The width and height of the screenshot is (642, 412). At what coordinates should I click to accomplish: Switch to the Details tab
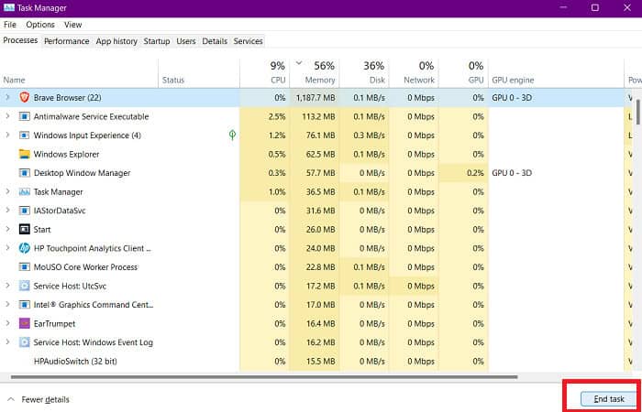215,41
